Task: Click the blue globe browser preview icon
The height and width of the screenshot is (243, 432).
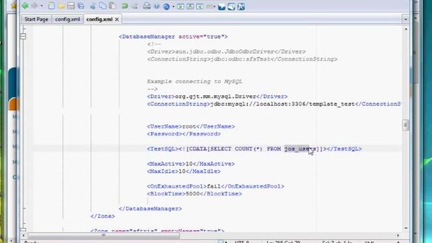Action: (x=167, y=6)
